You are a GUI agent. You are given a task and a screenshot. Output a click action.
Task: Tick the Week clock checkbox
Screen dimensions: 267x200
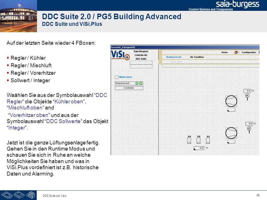(x=117, y=77)
